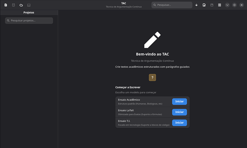Click the maximize diamond window button
Viewport: 247px width, 148px height.
(234, 5)
